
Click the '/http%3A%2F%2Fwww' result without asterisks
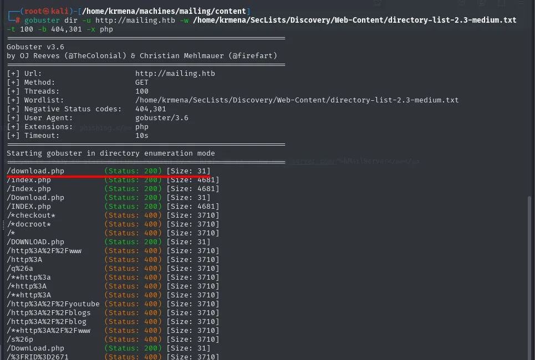44,250
